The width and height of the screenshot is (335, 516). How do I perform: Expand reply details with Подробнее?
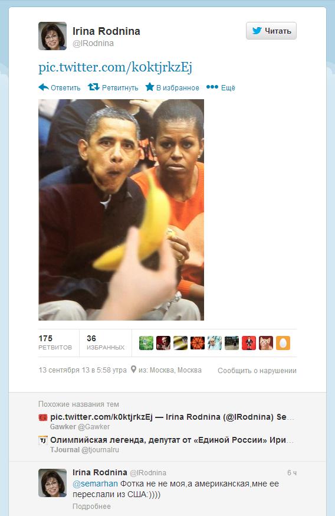pyautogui.click(x=91, y=507)
